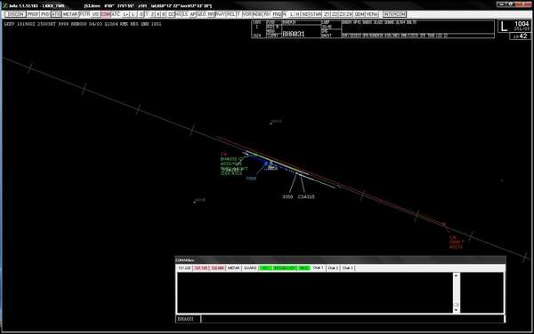Click the INTERCOM button
Screen dimensions: 534x334
[394, 14]
